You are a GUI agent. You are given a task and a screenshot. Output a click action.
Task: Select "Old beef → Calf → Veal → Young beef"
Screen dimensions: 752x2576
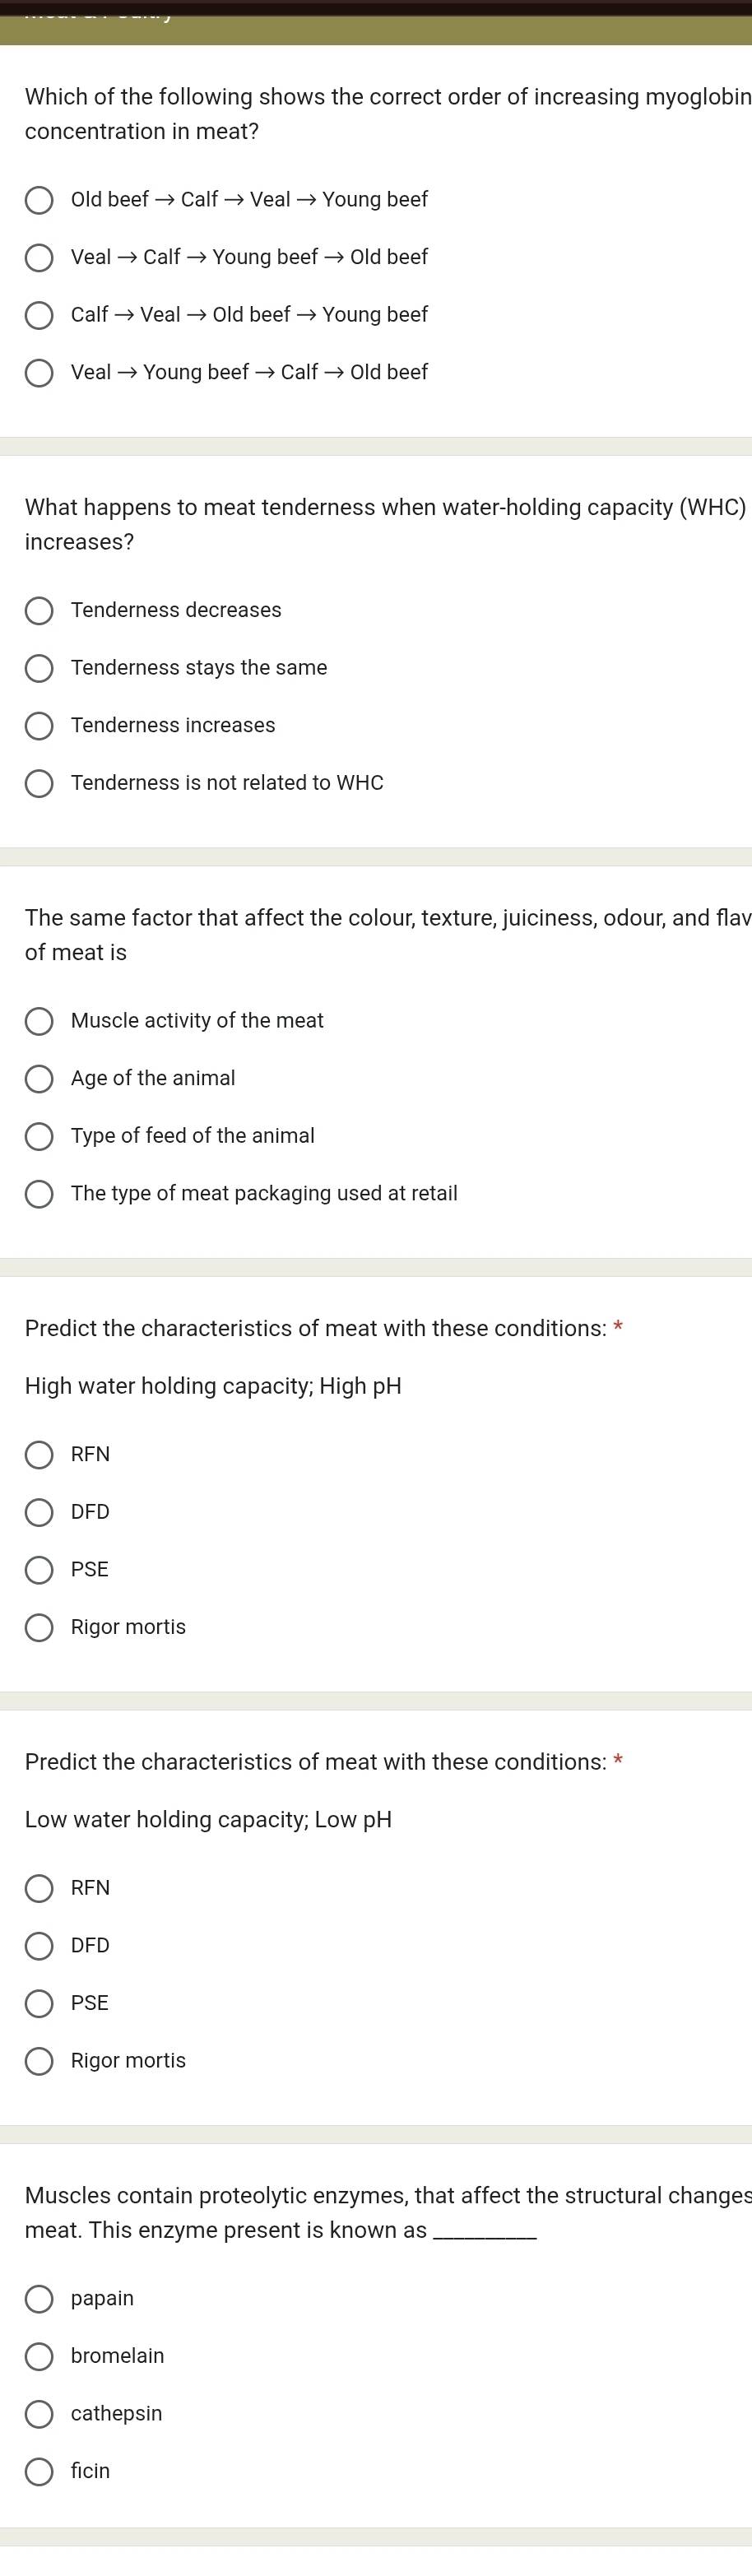pos(40,201)
